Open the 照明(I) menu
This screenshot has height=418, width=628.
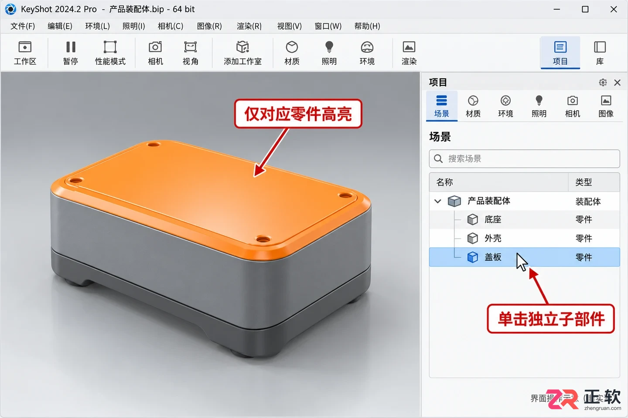click(134, 26)
